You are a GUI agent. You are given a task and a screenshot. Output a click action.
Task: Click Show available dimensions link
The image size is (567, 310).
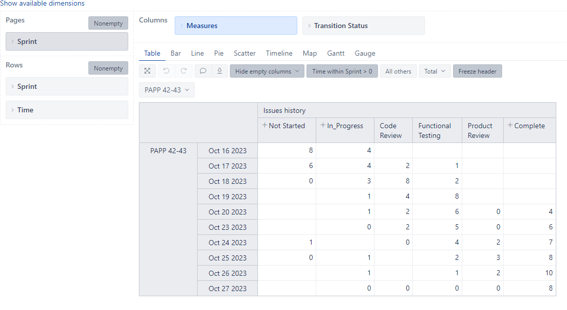pos(42,4)
